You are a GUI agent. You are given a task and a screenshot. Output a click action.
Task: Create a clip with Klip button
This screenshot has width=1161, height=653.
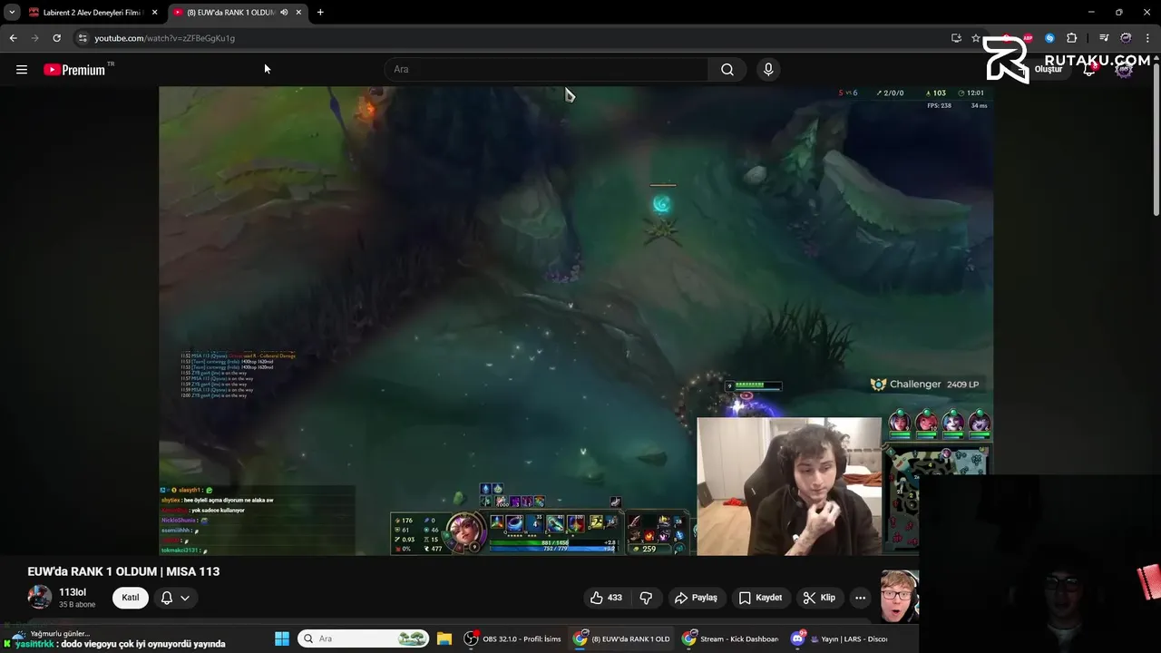click(819, 598)
